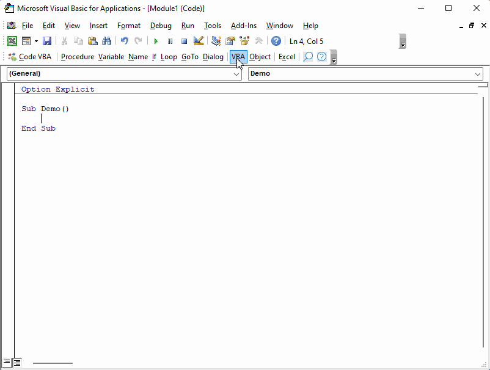Click the View Microsoft Excel icon
This screenshot has height=370, width=490.
point(12,41)
